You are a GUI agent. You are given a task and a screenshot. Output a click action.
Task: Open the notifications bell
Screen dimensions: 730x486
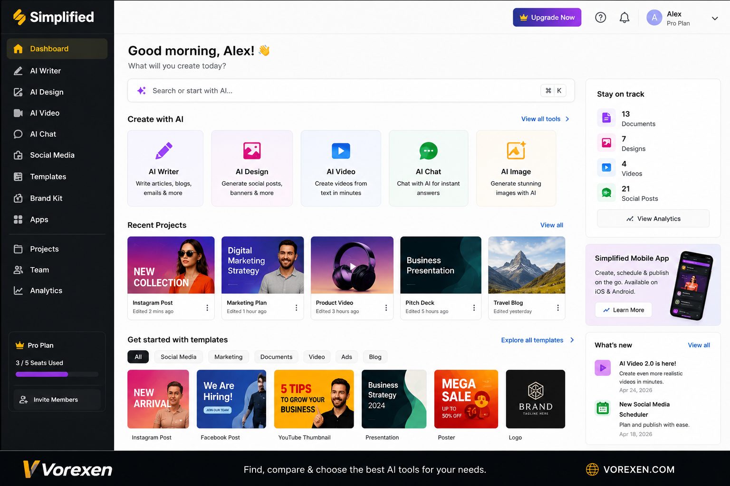(x=624, y=18)
